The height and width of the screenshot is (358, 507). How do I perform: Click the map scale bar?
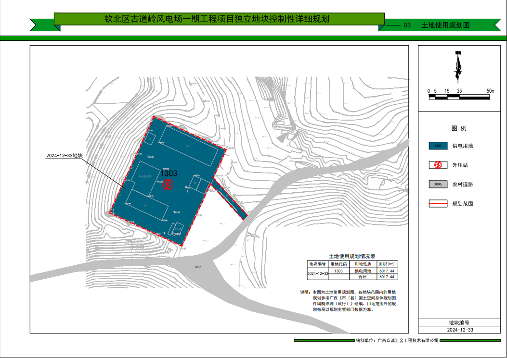[459, 98]
